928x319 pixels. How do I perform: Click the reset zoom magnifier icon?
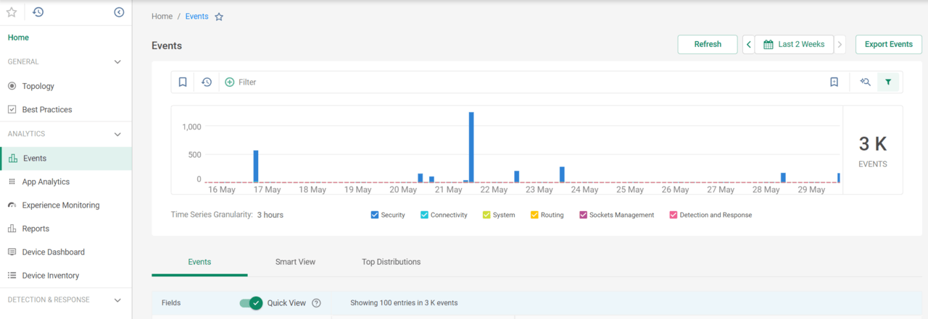[x=865, y=82]
